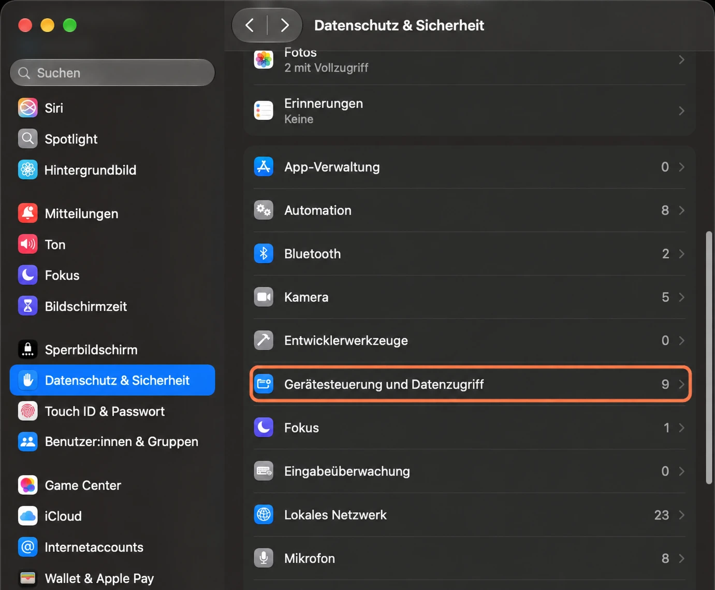Click the Touch ID fingerprint icon
The image size is (715, 590).
(x=28, y=411)
